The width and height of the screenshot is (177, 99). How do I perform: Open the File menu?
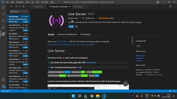pos(7,2)
